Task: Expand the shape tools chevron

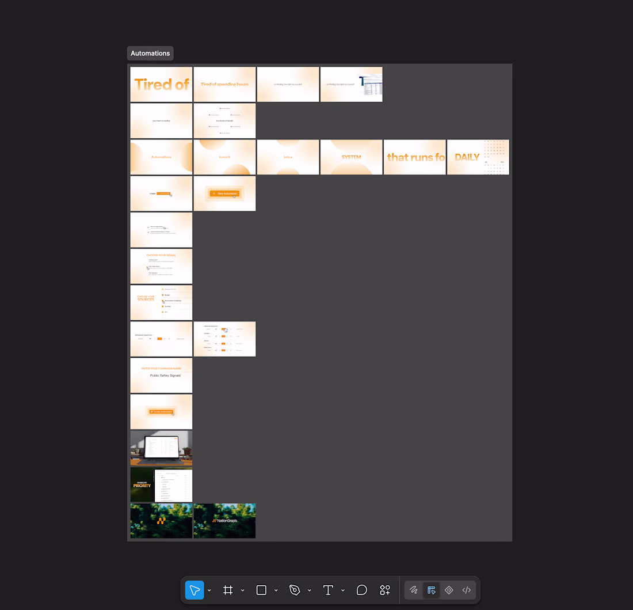Action: click(x=276, y=590)
